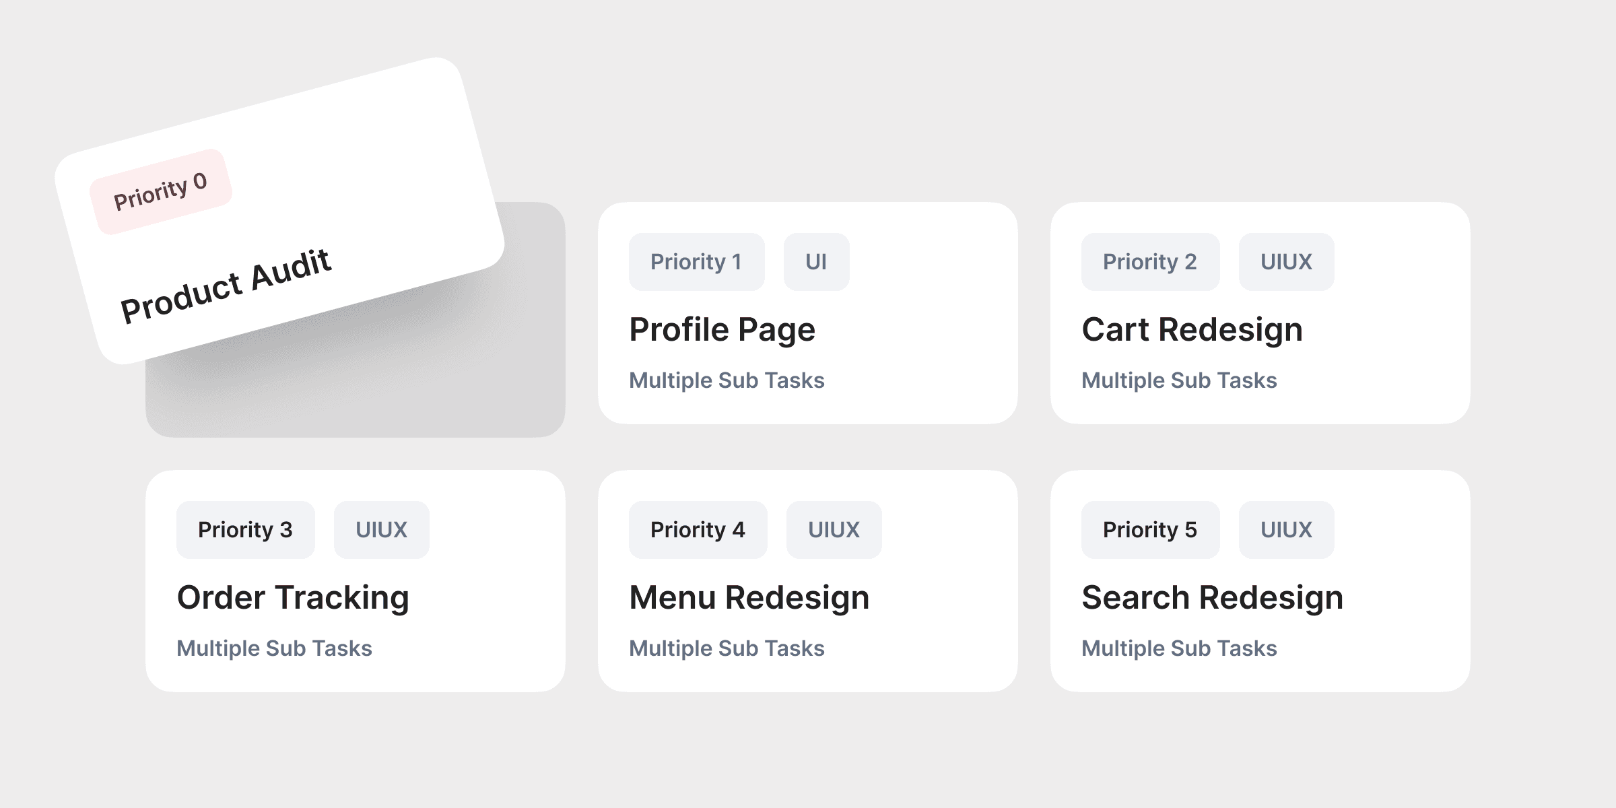View Multiple Sub Tasks under Order Tracking
1616x808 pixels.
coord(274,648)
